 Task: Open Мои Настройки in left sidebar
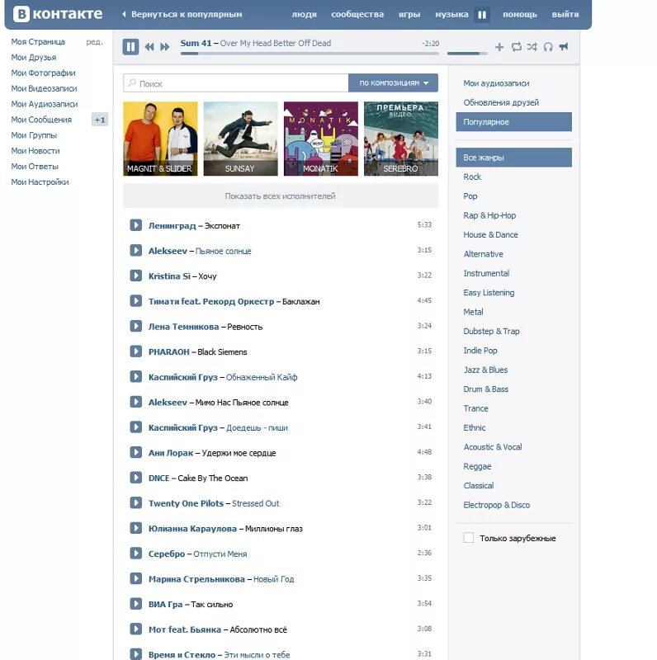coord(40,181)
